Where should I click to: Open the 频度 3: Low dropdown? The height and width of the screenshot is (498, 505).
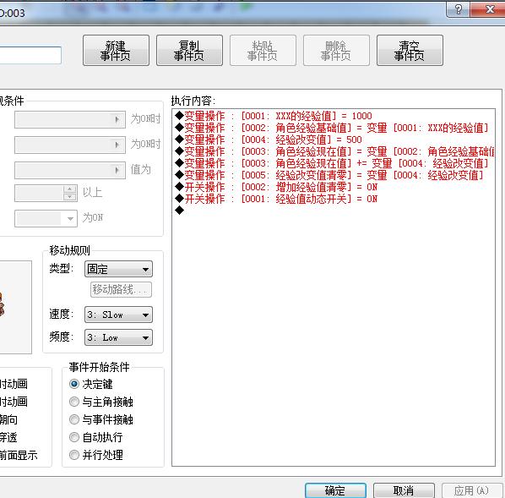[x=118, y=337]
